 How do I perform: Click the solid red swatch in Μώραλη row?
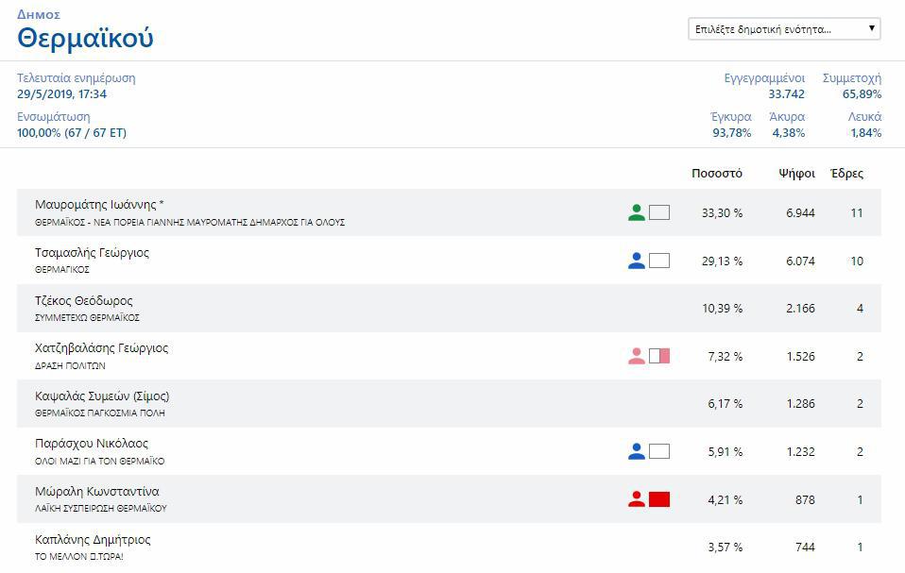[x=659, y=499]
